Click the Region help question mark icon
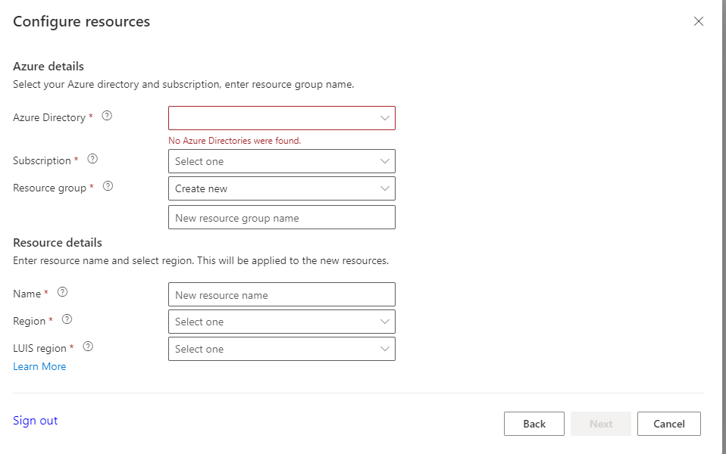The height and width of the screenshot is (454, 726). click(x=66, y=319)
